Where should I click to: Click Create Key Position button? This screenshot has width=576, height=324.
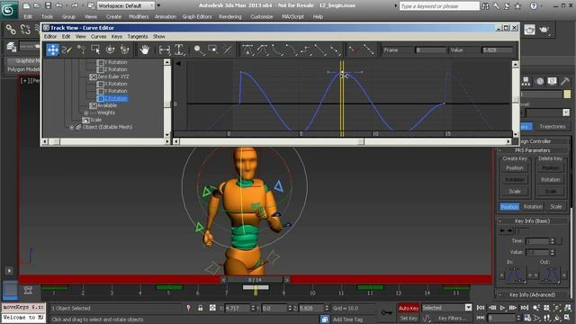tap(514, 168)
